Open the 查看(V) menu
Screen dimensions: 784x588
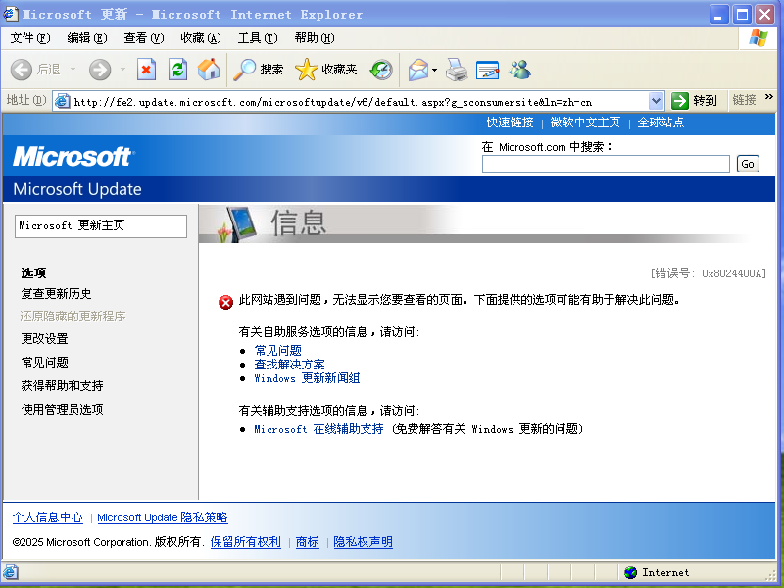[x=144, y=38]
